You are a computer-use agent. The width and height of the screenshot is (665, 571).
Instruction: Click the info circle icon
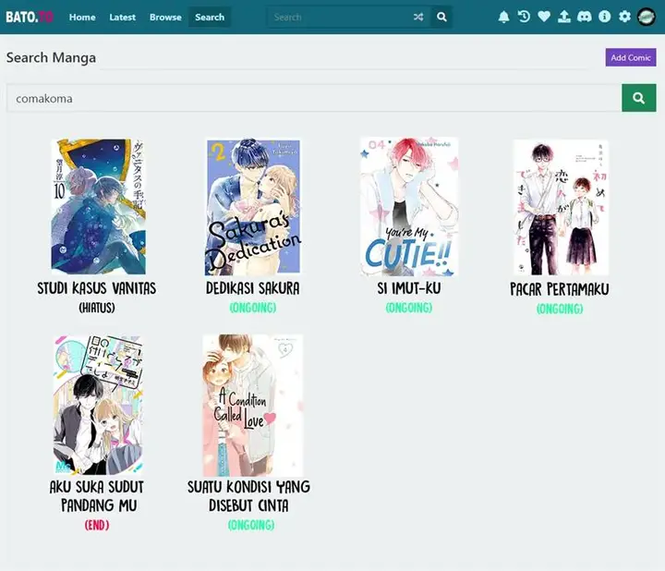click(604, 17)
